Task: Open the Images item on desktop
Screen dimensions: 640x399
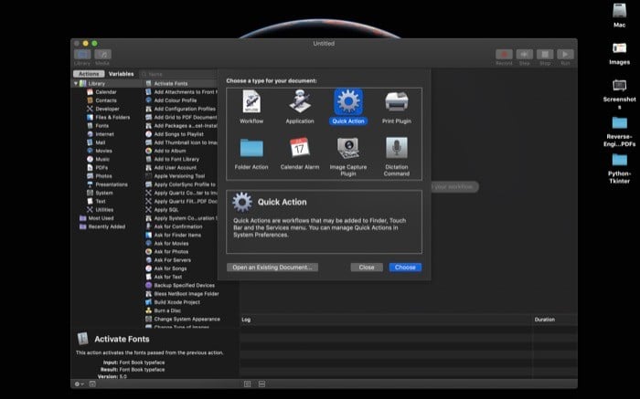Action: pyautogui.click(x=619, y=53)
